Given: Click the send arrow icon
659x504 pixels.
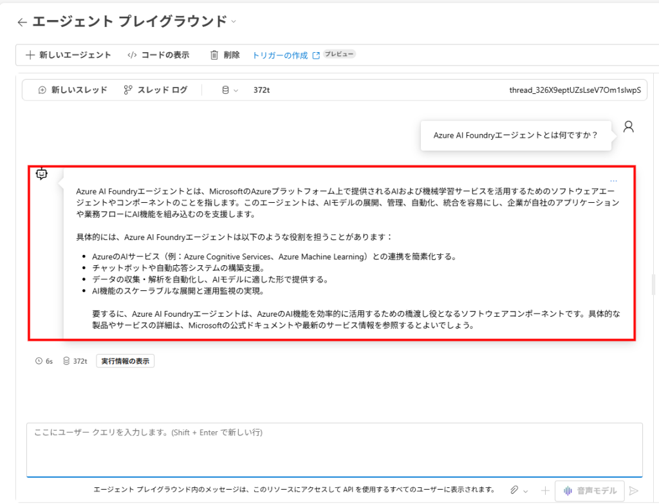Looking at the screenshot, I should (633, 490).
